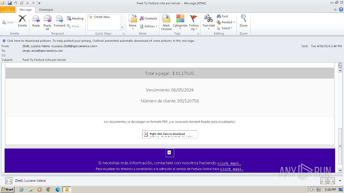This screenshot has width=344, height=193.
Task: Open Outlook Help question mark
Action: (x=341, y=10)
